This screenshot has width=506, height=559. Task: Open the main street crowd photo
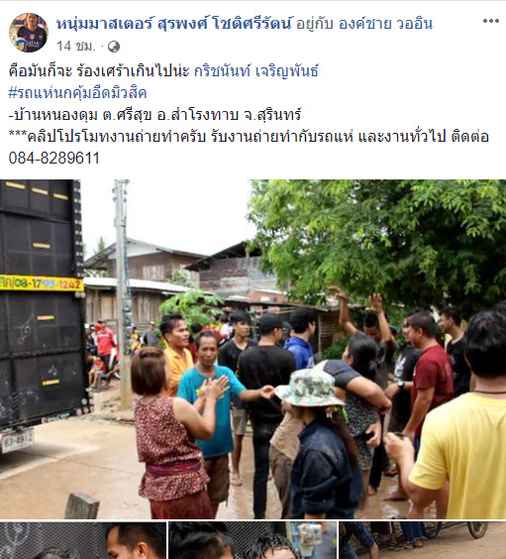pos(253,349)
